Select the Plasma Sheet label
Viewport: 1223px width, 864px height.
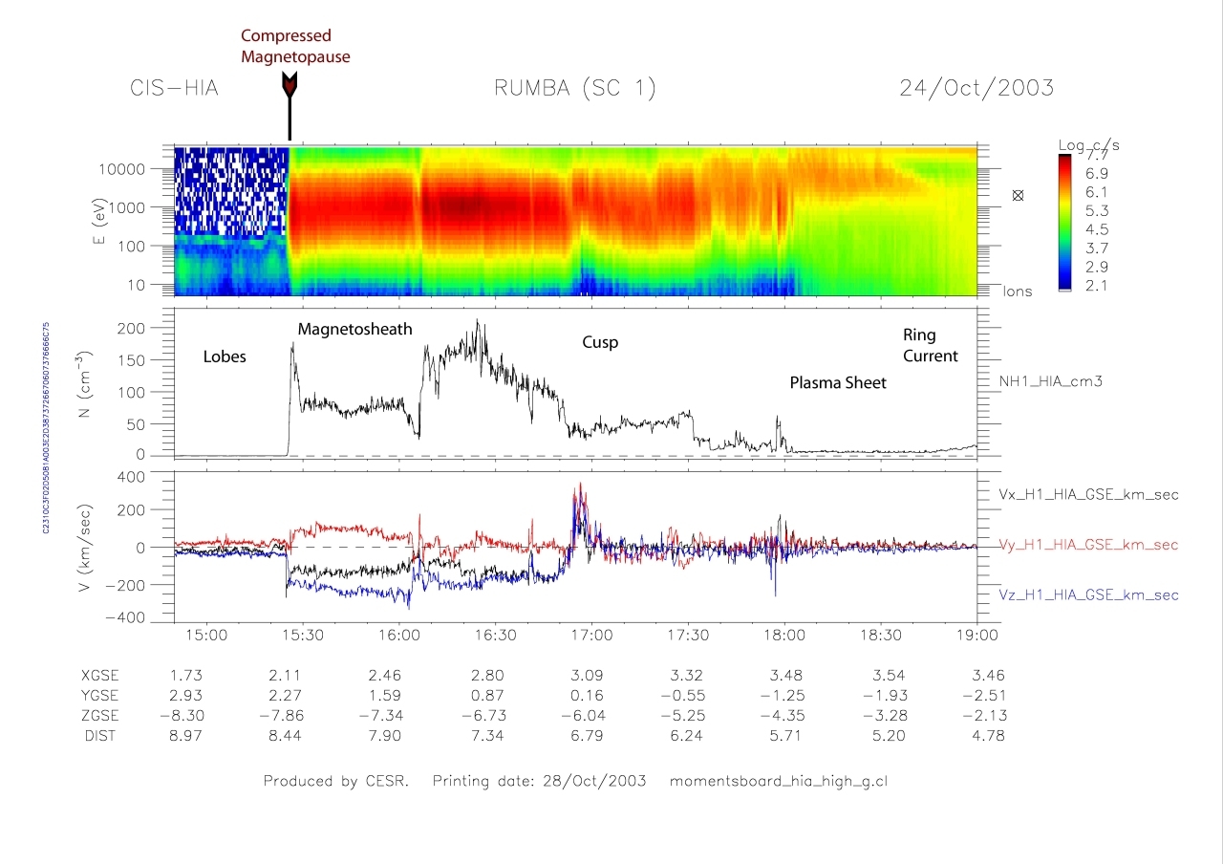tap(837, 383)
